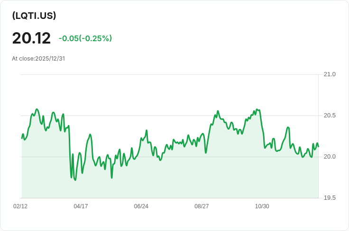Select the 06/24 date on x-axis

click(141, 206)
